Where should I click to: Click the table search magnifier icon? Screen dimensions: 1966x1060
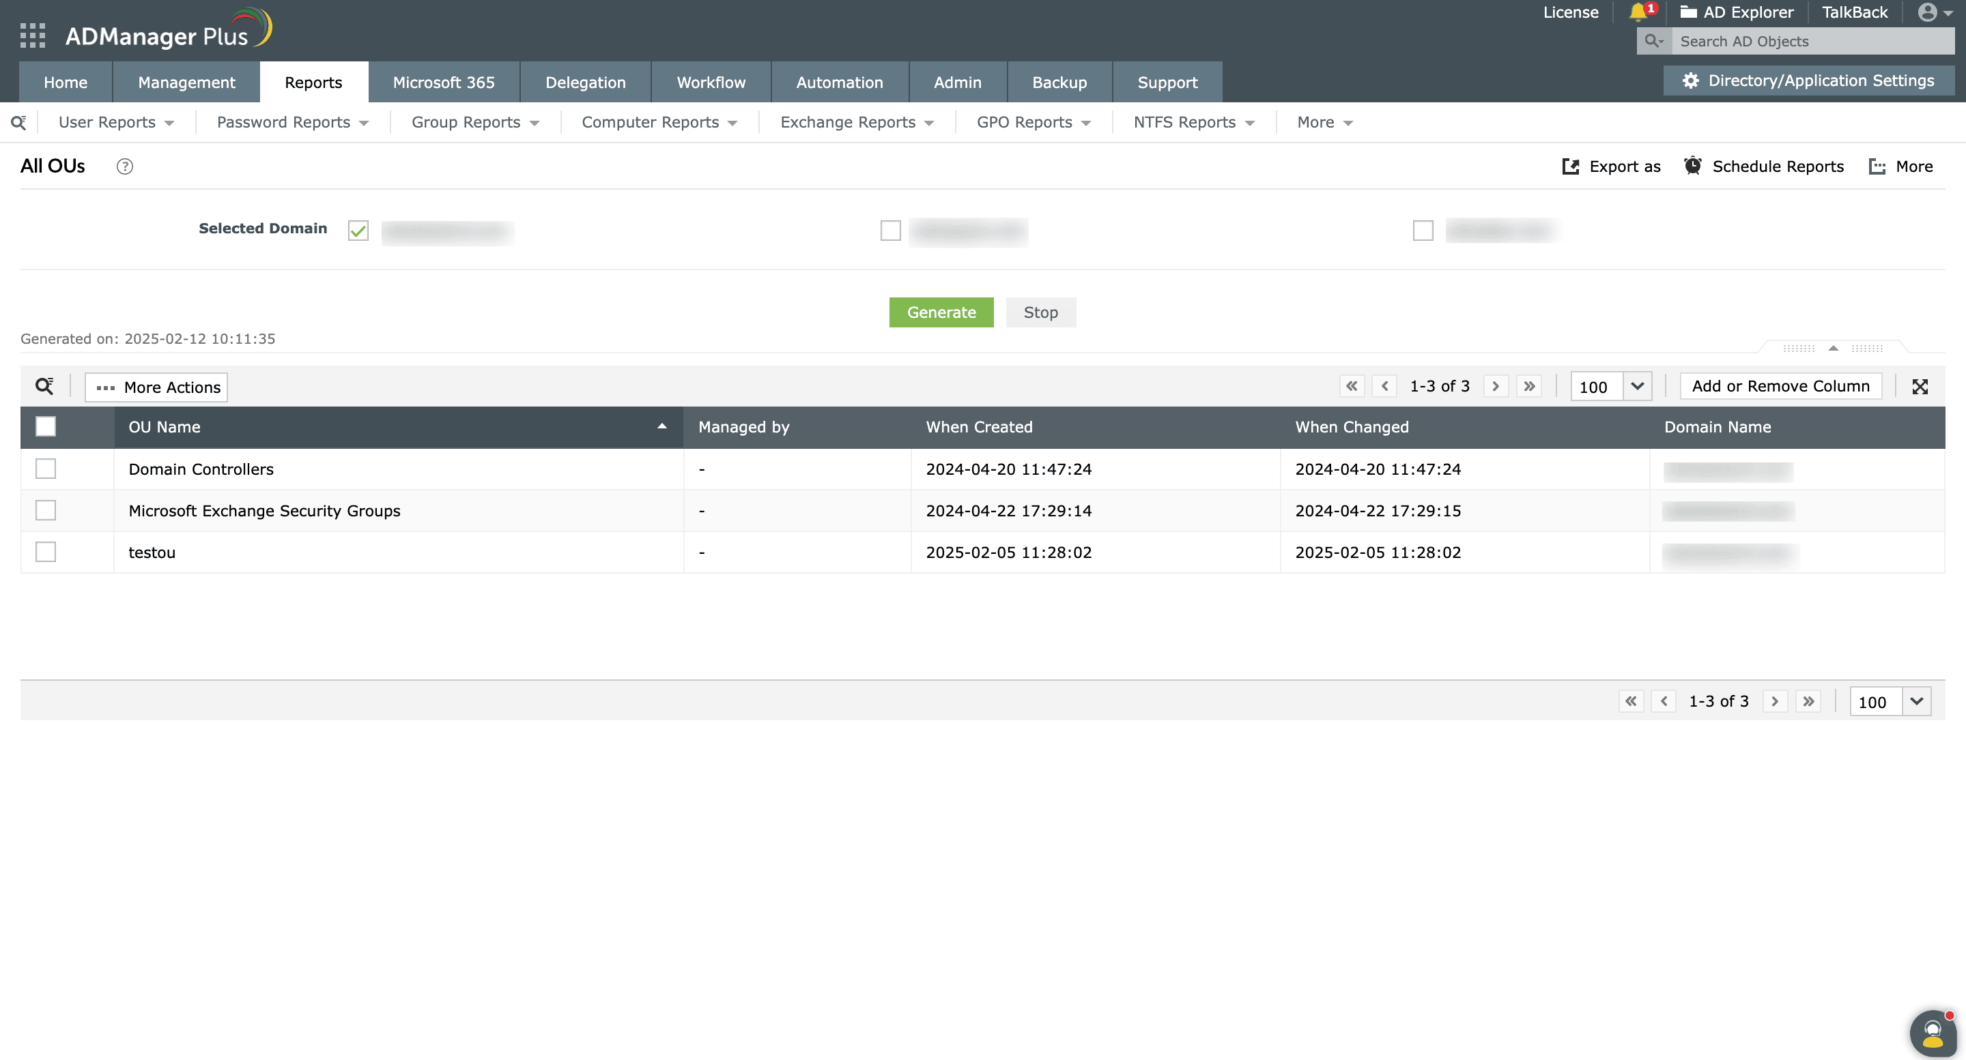(x=44, y=387)
